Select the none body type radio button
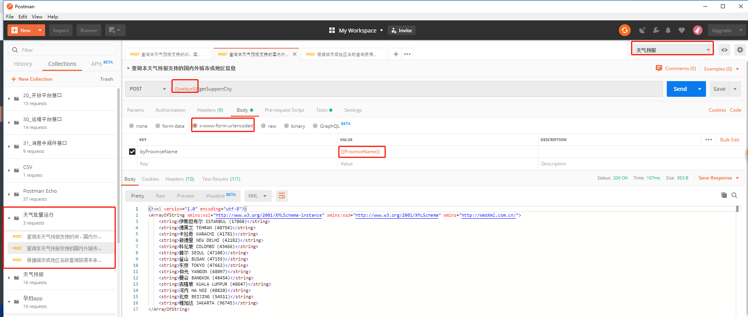The height and width of the screenshot is (317, 748). click(x=131, y=126)
